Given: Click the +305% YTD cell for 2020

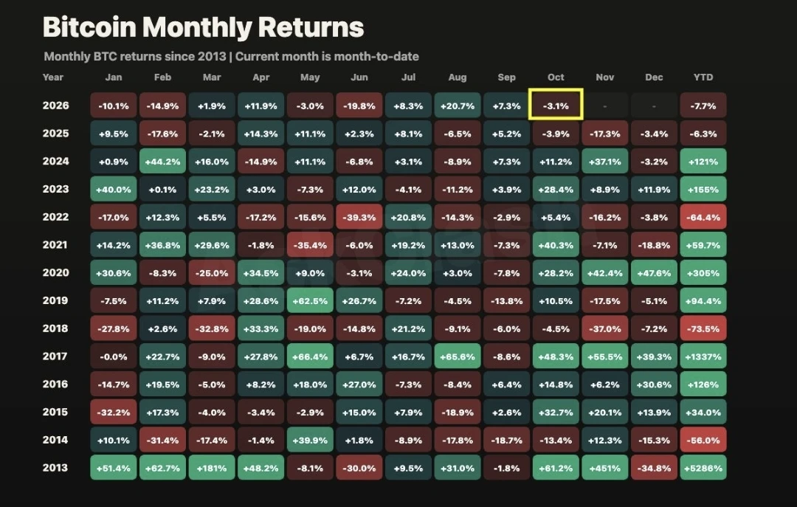Looking at the screenshot, I should (703, 272).
